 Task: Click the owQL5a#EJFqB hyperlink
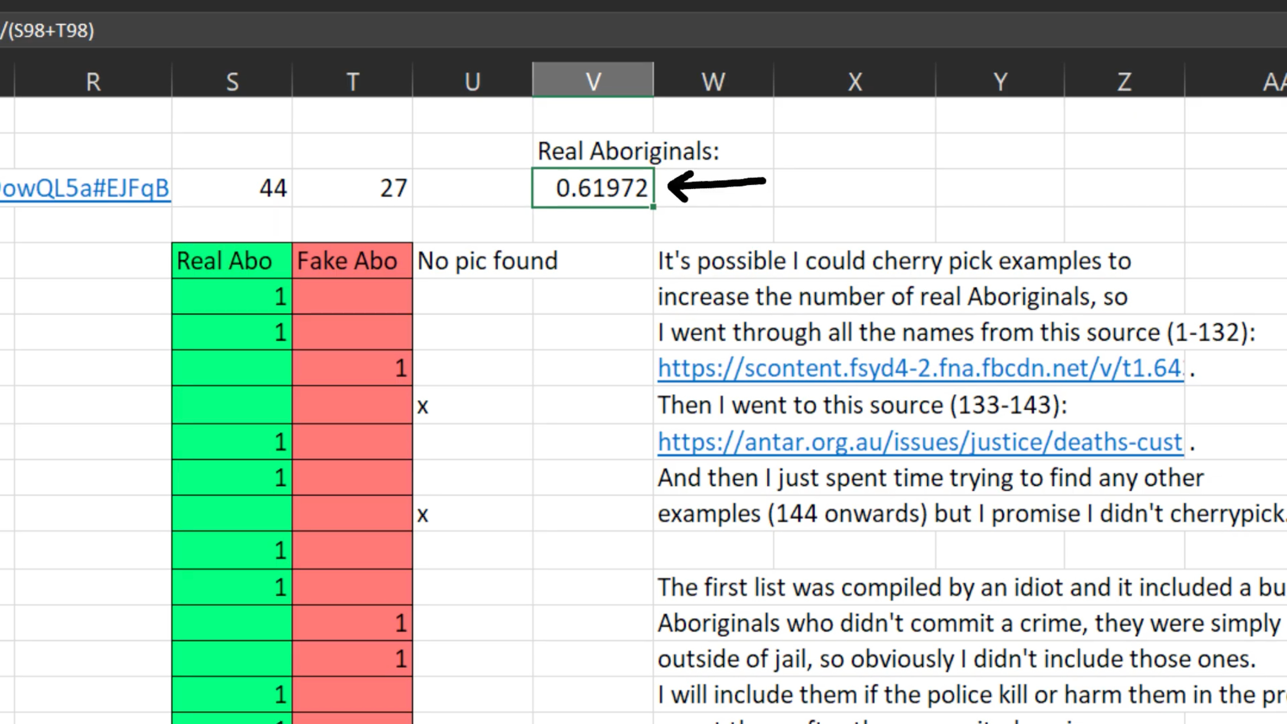pyautogui.click(x=85, y=188)
